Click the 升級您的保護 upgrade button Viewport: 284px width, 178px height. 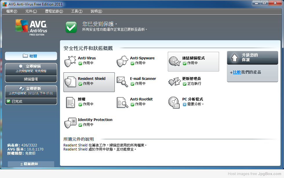(252, 58)
